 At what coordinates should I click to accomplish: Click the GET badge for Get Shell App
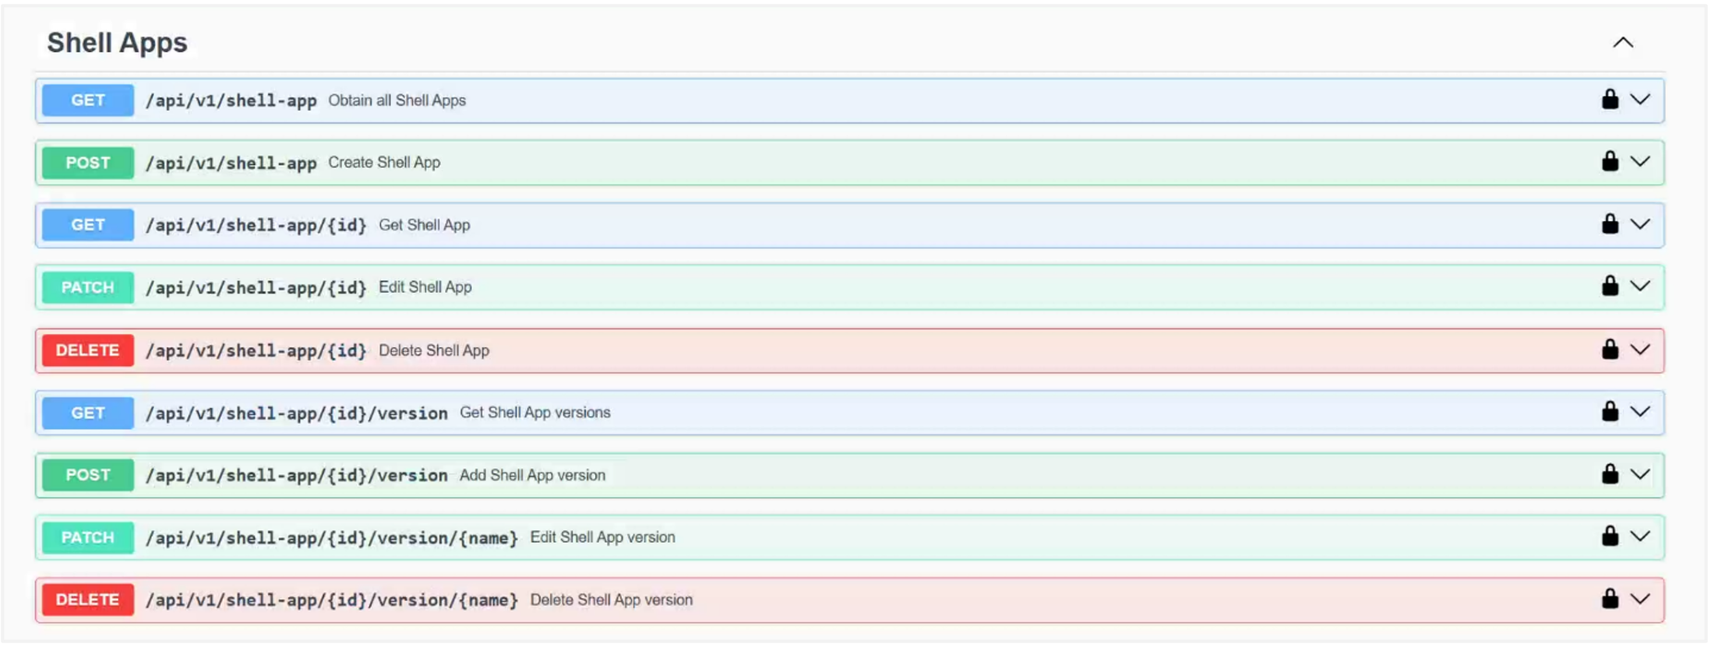(x=88, y=225)
